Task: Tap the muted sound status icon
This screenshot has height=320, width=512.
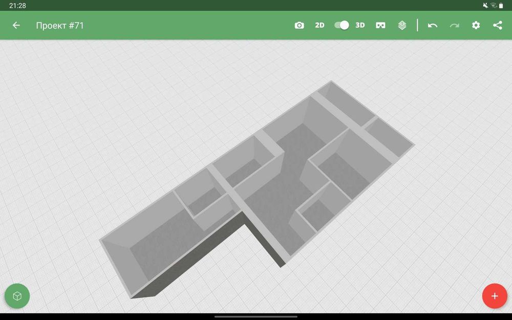Action: (485, 5)
